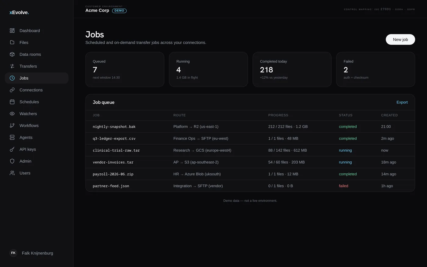The width and height of the screenshot is (427, 267).
Task: Click the Users people icon
Action: click(x=12, y=173)
